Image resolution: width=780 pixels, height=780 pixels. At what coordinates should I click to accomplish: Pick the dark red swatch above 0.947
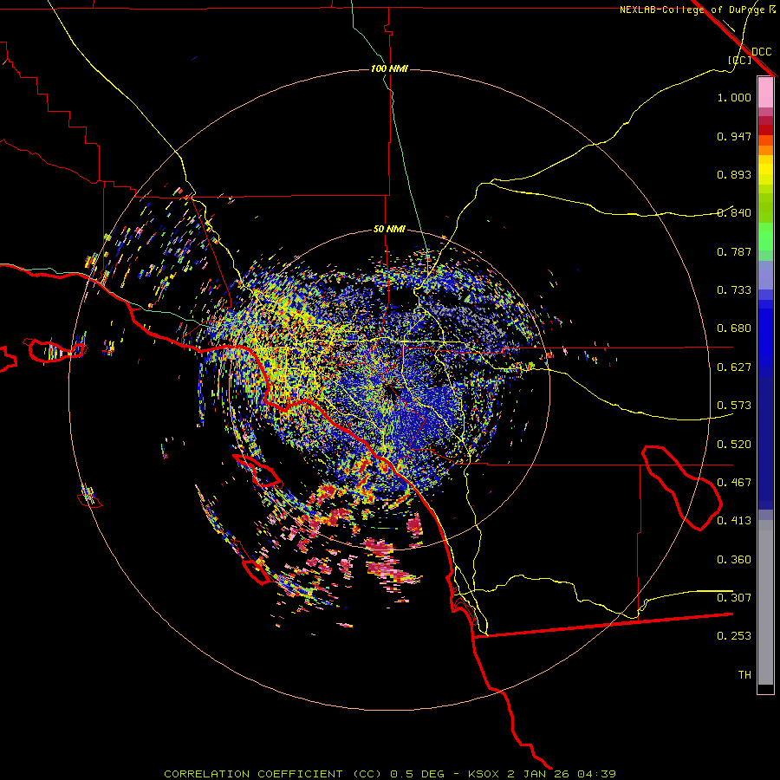tap(765, 129)
